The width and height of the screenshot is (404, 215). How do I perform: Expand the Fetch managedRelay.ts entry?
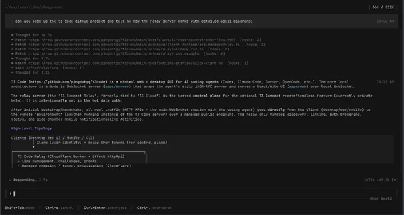(x=138, y=45)
